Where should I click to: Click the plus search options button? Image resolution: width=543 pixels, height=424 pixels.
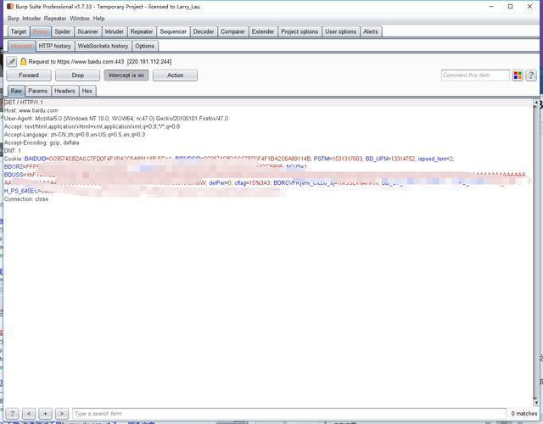tap(45, 413)
